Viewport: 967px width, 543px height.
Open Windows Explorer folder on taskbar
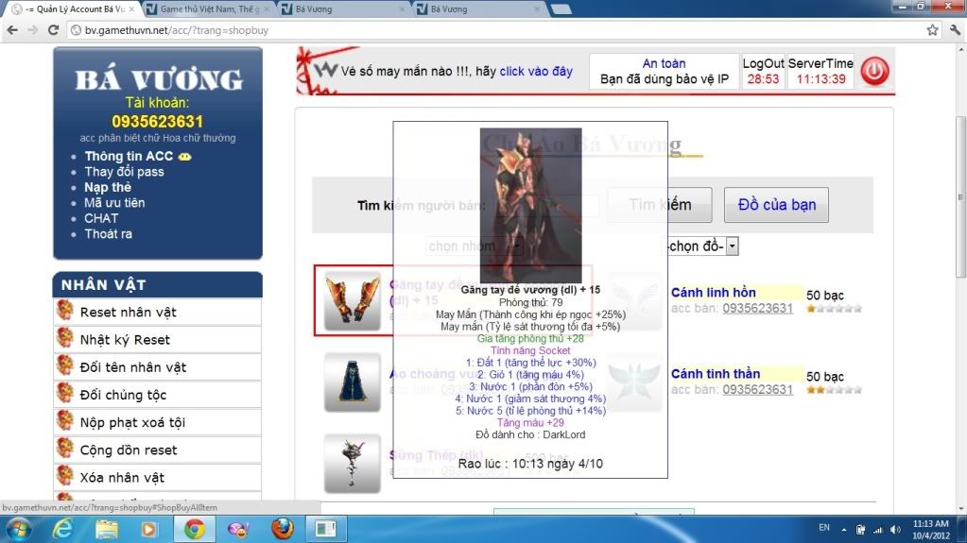106,530
